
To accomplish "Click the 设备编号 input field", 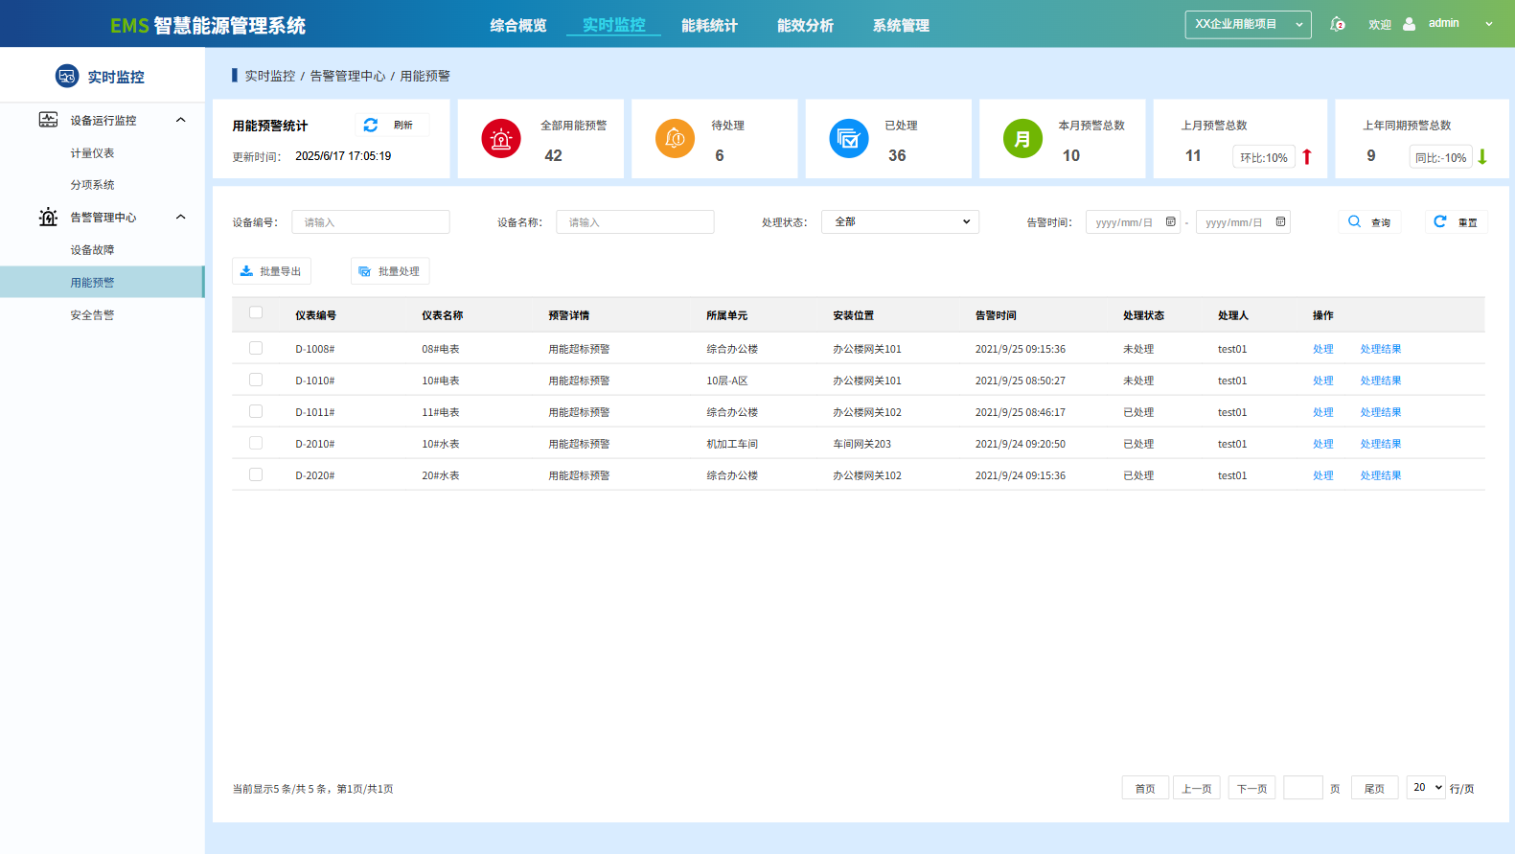I will point(371,222).
